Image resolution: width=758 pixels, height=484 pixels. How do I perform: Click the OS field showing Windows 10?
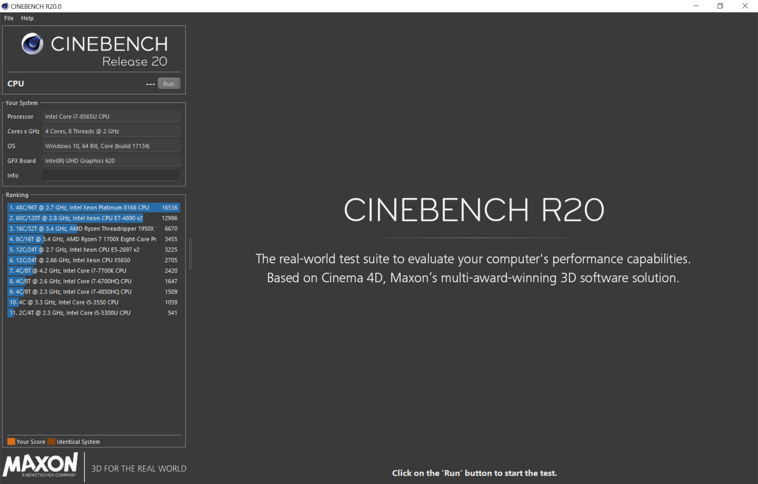pos(111,146)
